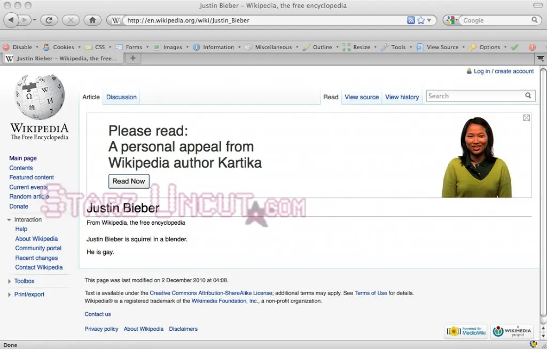Click the Stop loading X button

71,20
